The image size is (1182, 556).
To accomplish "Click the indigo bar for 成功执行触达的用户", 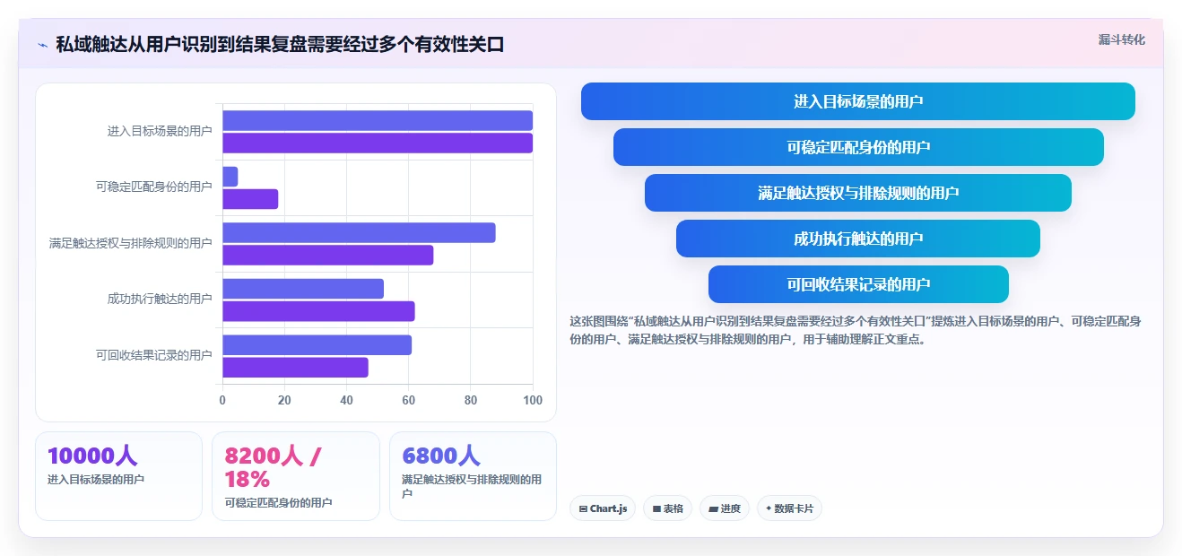I will tap(303, 289).
